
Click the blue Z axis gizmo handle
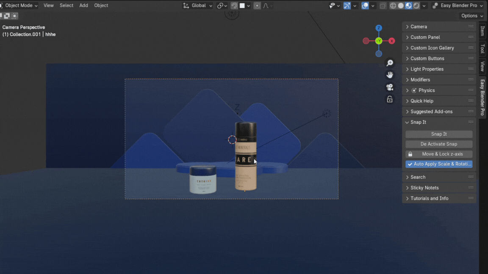(379, 28)
